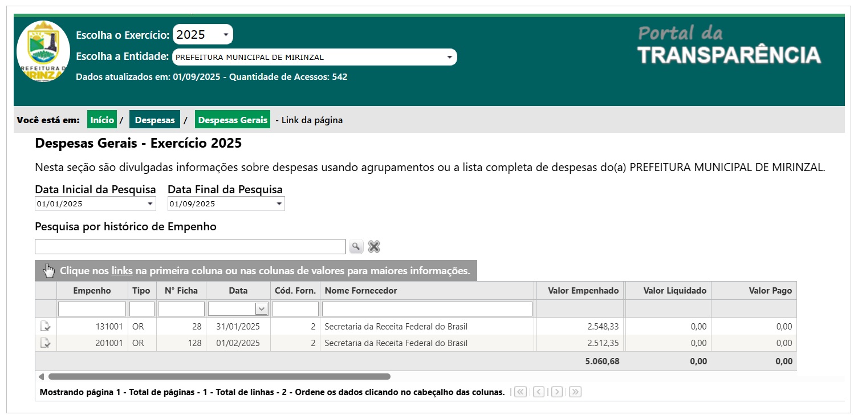Screen dimensions: 858x419
Task: Open Data Inicial da Pesquisa dropdown
Action: click(95, 204)
